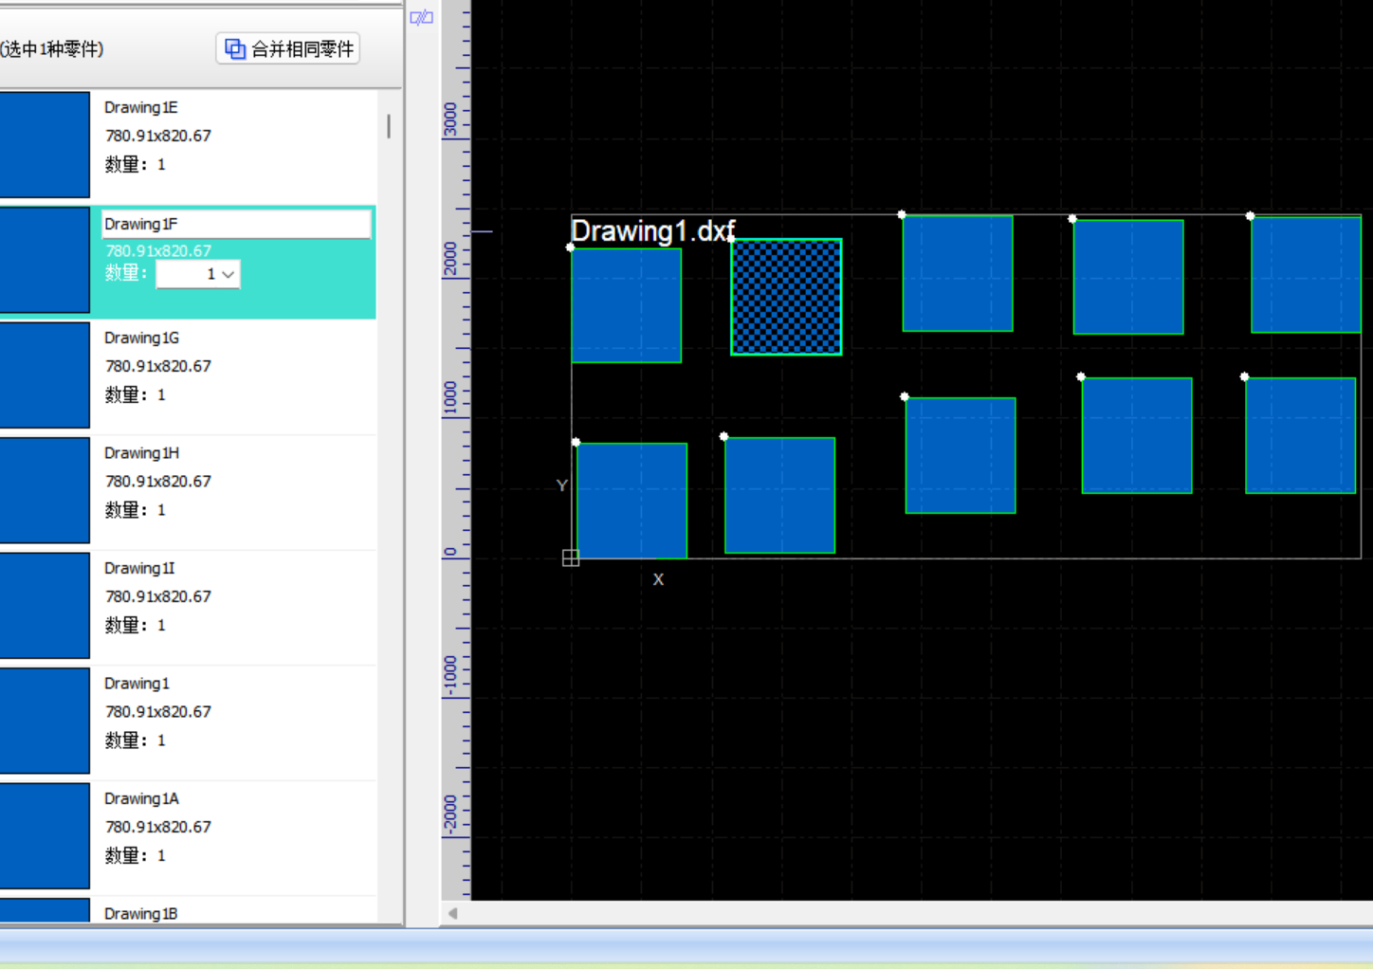The height and width of the screenshot is (969, 1373).
Task: Click the X axis label on the canvas
Action: pyautogui.click(x=658, y=579)
